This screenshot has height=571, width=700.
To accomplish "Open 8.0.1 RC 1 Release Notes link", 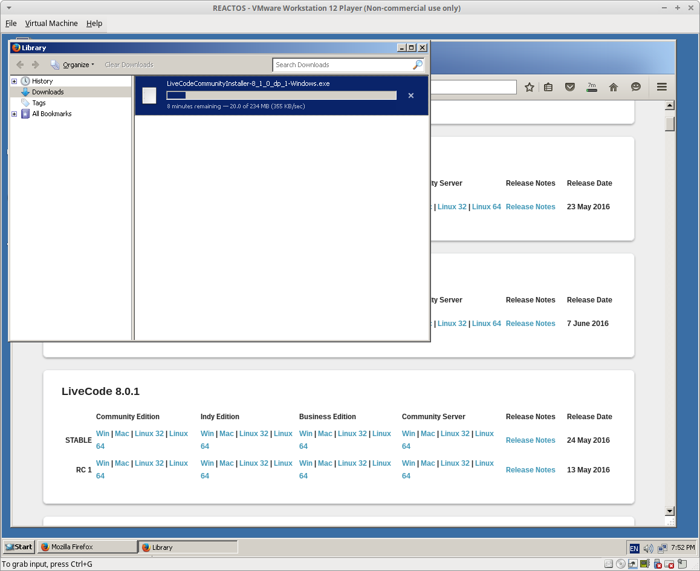I will (530, 470).
